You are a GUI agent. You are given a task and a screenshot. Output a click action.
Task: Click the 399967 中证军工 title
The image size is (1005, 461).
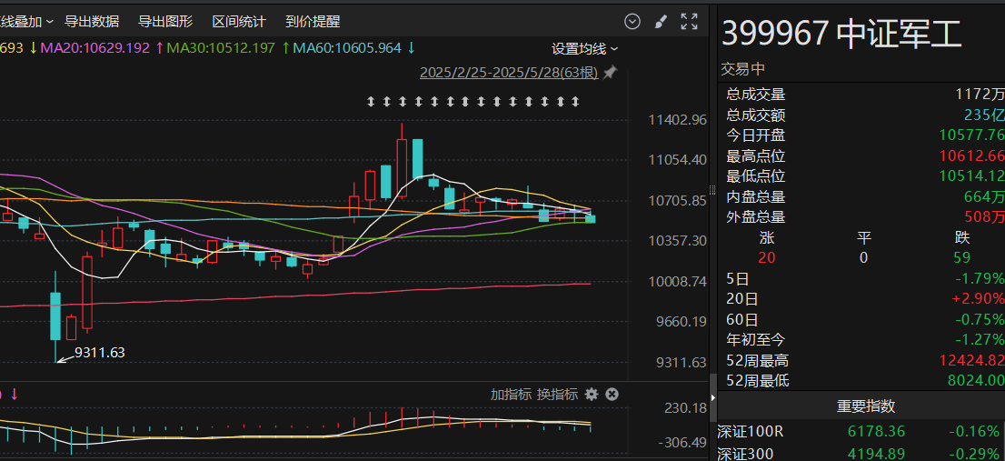[x=841, y=34]
